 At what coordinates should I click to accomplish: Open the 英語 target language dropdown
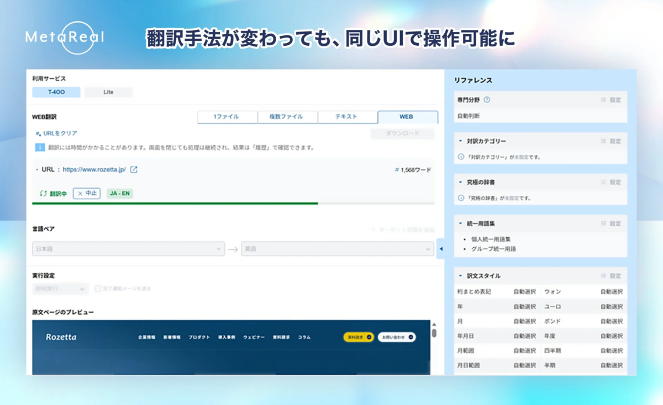click(338, 249)
